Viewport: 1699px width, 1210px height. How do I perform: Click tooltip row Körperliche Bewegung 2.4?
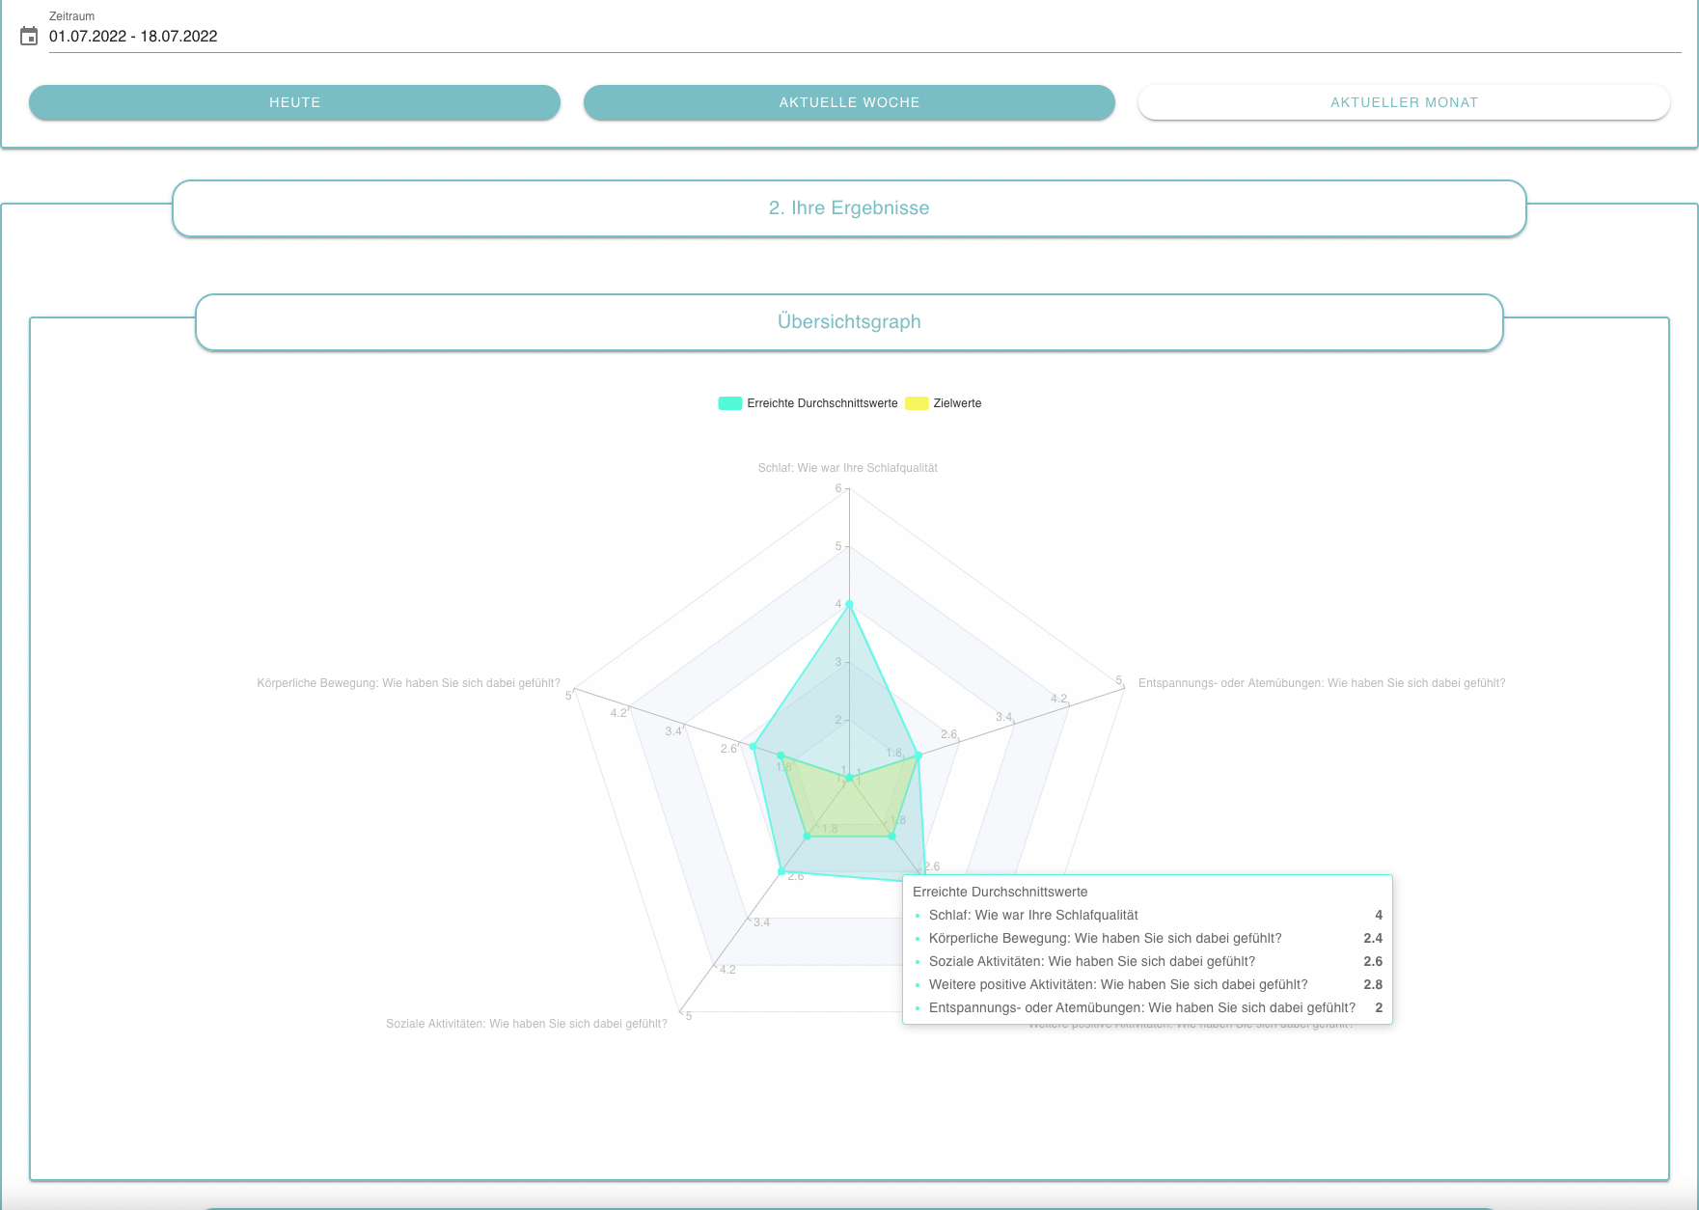[x=1147, y=938]
